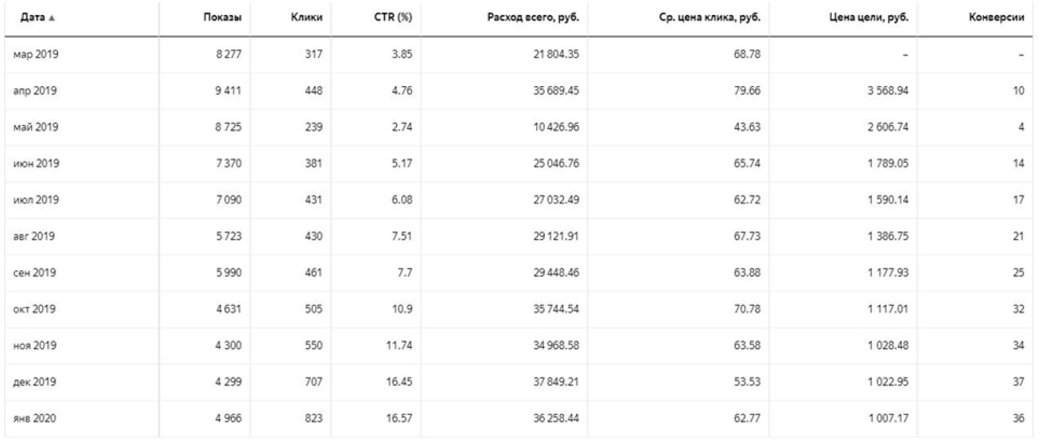
Task: Select the авг 2019 row date
Action: 34,236
